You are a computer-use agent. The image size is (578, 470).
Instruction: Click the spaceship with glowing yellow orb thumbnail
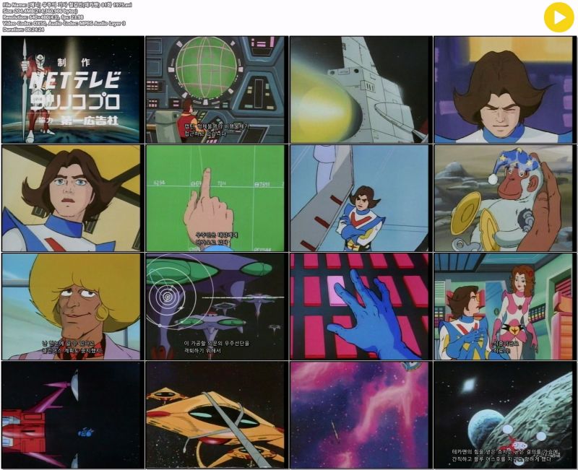point(360,90)
